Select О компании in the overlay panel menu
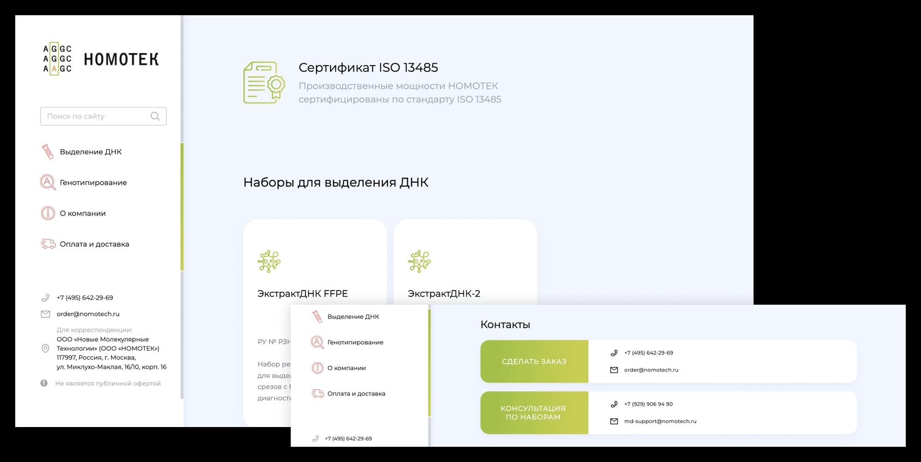This screenshot has width=921, height=462. (x=346, y=368)
